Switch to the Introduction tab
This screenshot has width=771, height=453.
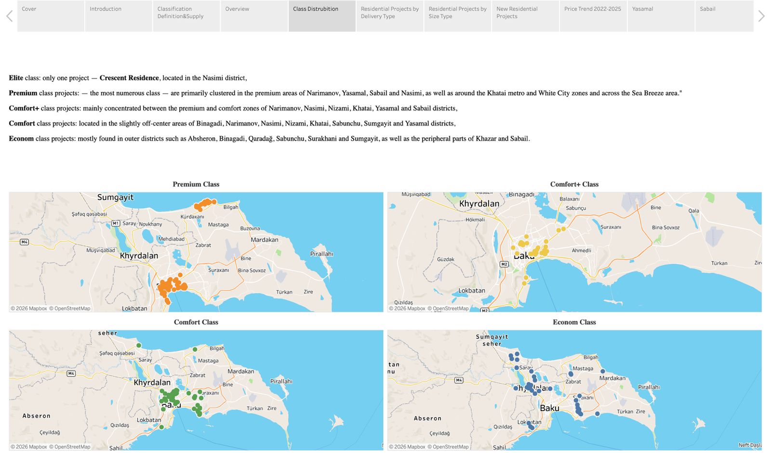tap(119, 16)
